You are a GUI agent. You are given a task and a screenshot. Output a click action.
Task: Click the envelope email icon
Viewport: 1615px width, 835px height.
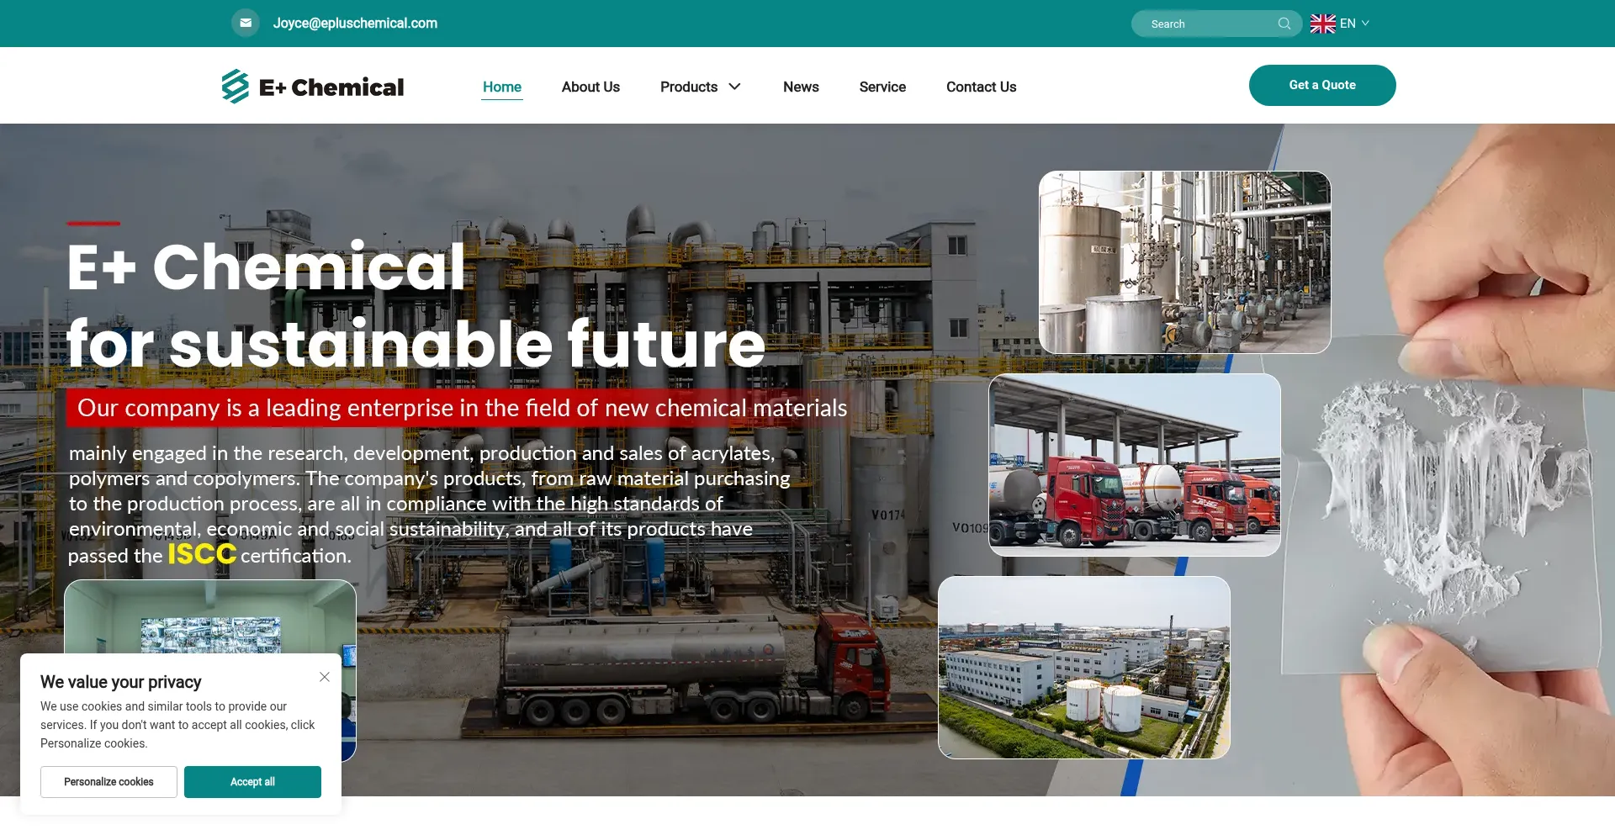coord(246,23)
